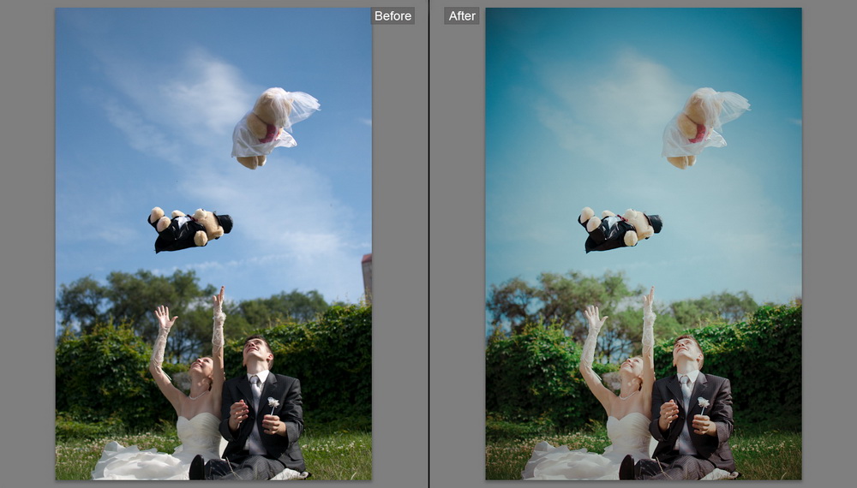Pick the groom's face in Before photo

pyautogui.click(x=256, y=351)
